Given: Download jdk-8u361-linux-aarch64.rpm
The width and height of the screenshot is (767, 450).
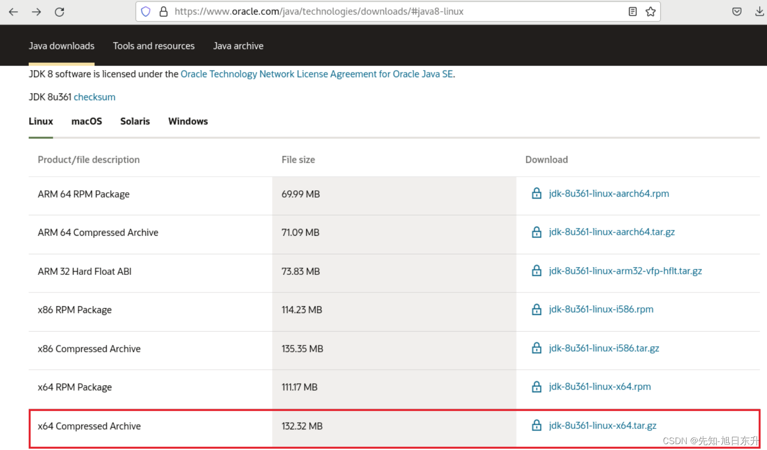Looking at the screenshot, I should pos(609,193).
